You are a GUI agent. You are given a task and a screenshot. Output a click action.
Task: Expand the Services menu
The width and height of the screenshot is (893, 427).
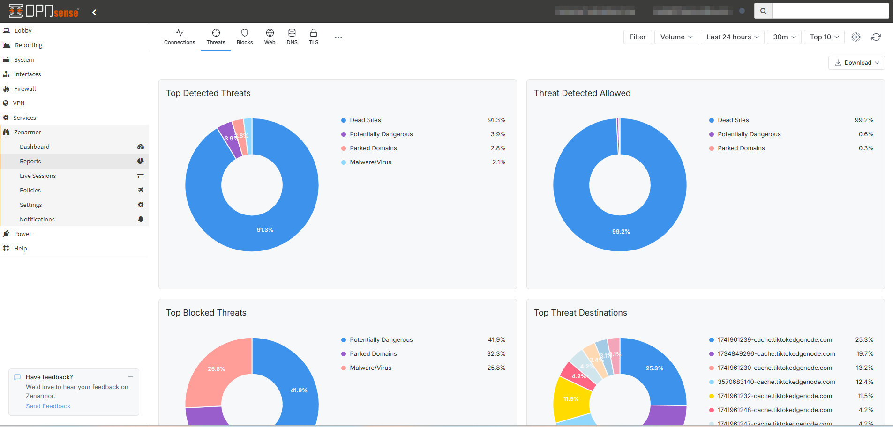[74, 118]
